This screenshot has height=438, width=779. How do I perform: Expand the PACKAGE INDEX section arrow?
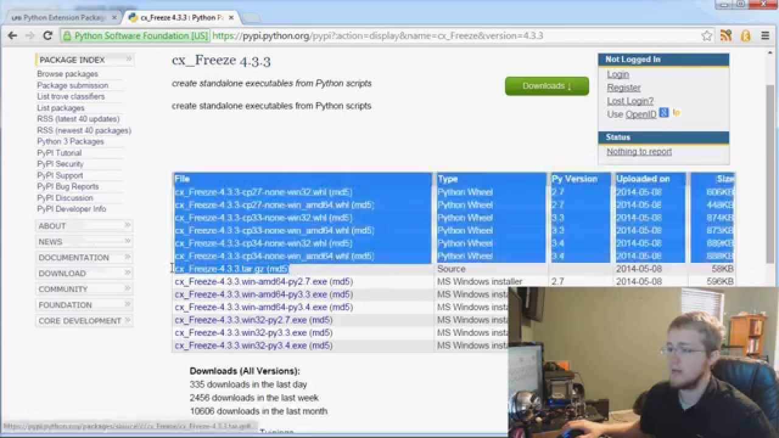pos(128,59)
